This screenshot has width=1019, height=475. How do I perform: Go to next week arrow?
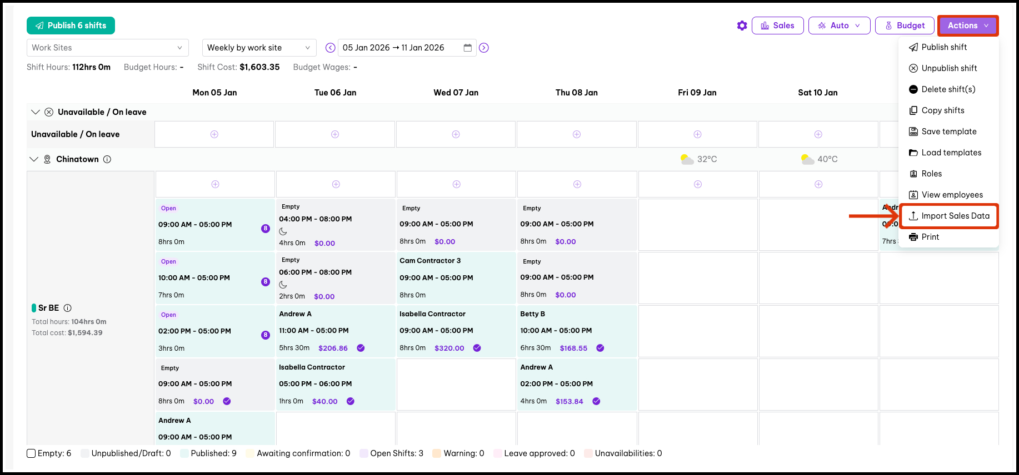(484, 48)
